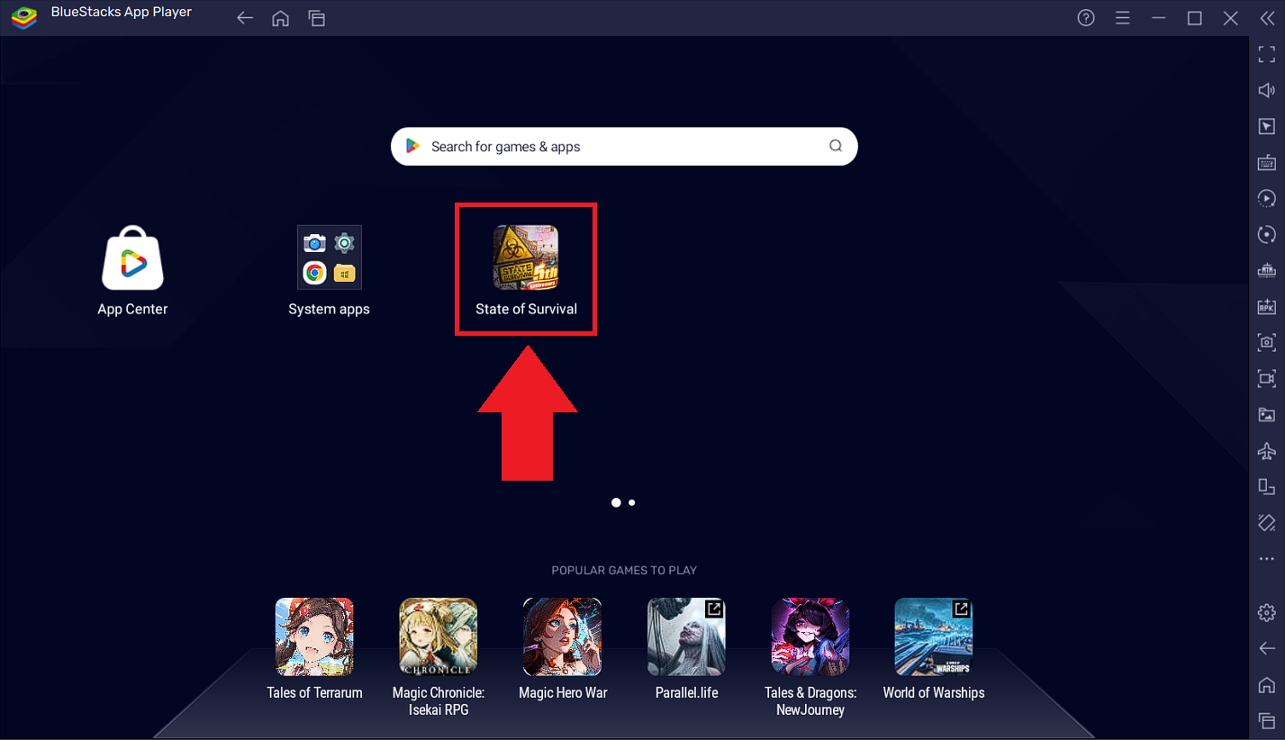Click the 'POPULAR GAMES TO PLAY' heading
The image size is (1285, 740).
click(624, 570)
